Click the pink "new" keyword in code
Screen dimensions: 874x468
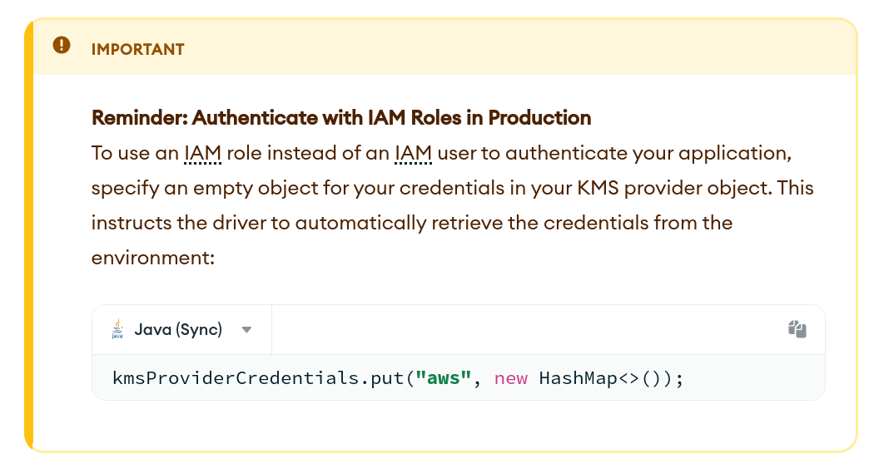[x=511, y=378]
